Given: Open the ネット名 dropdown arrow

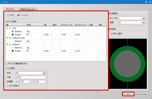Looking at the screenshot, I should [144, 18].
